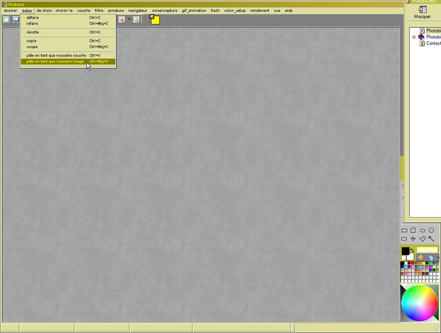Open the zoom tool dropdown arrow

pyautogui.click(x=129, y=19)
